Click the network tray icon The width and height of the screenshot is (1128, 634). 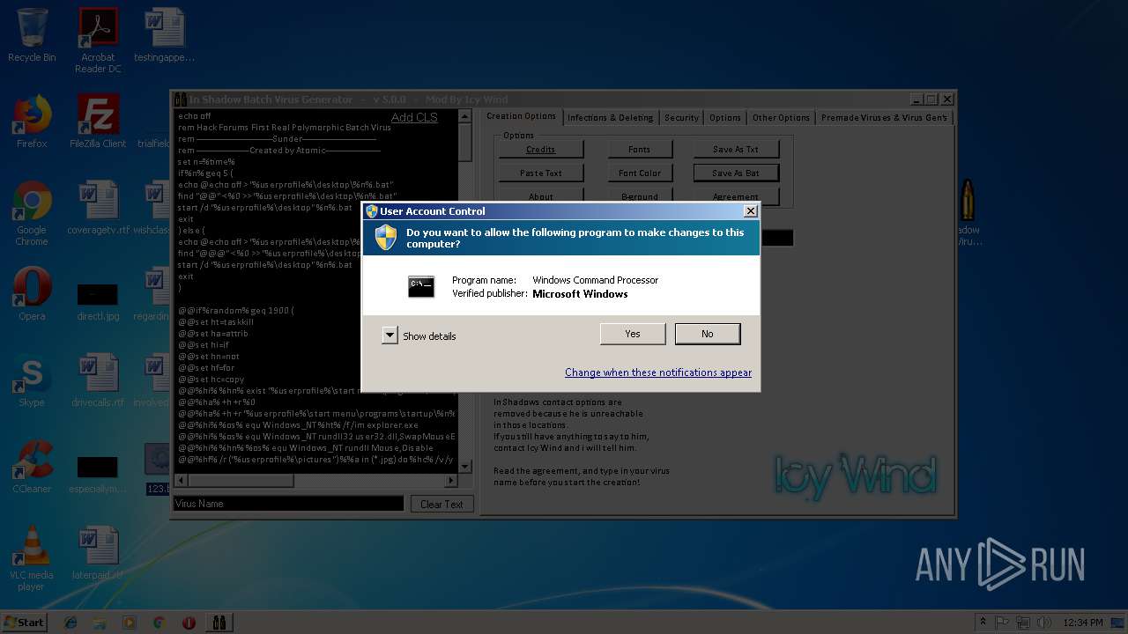(x=1023, y=623)
